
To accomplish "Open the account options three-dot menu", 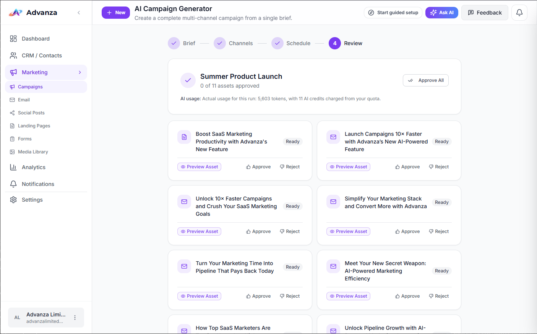I will pyautogui.click(x=75, y=318).
